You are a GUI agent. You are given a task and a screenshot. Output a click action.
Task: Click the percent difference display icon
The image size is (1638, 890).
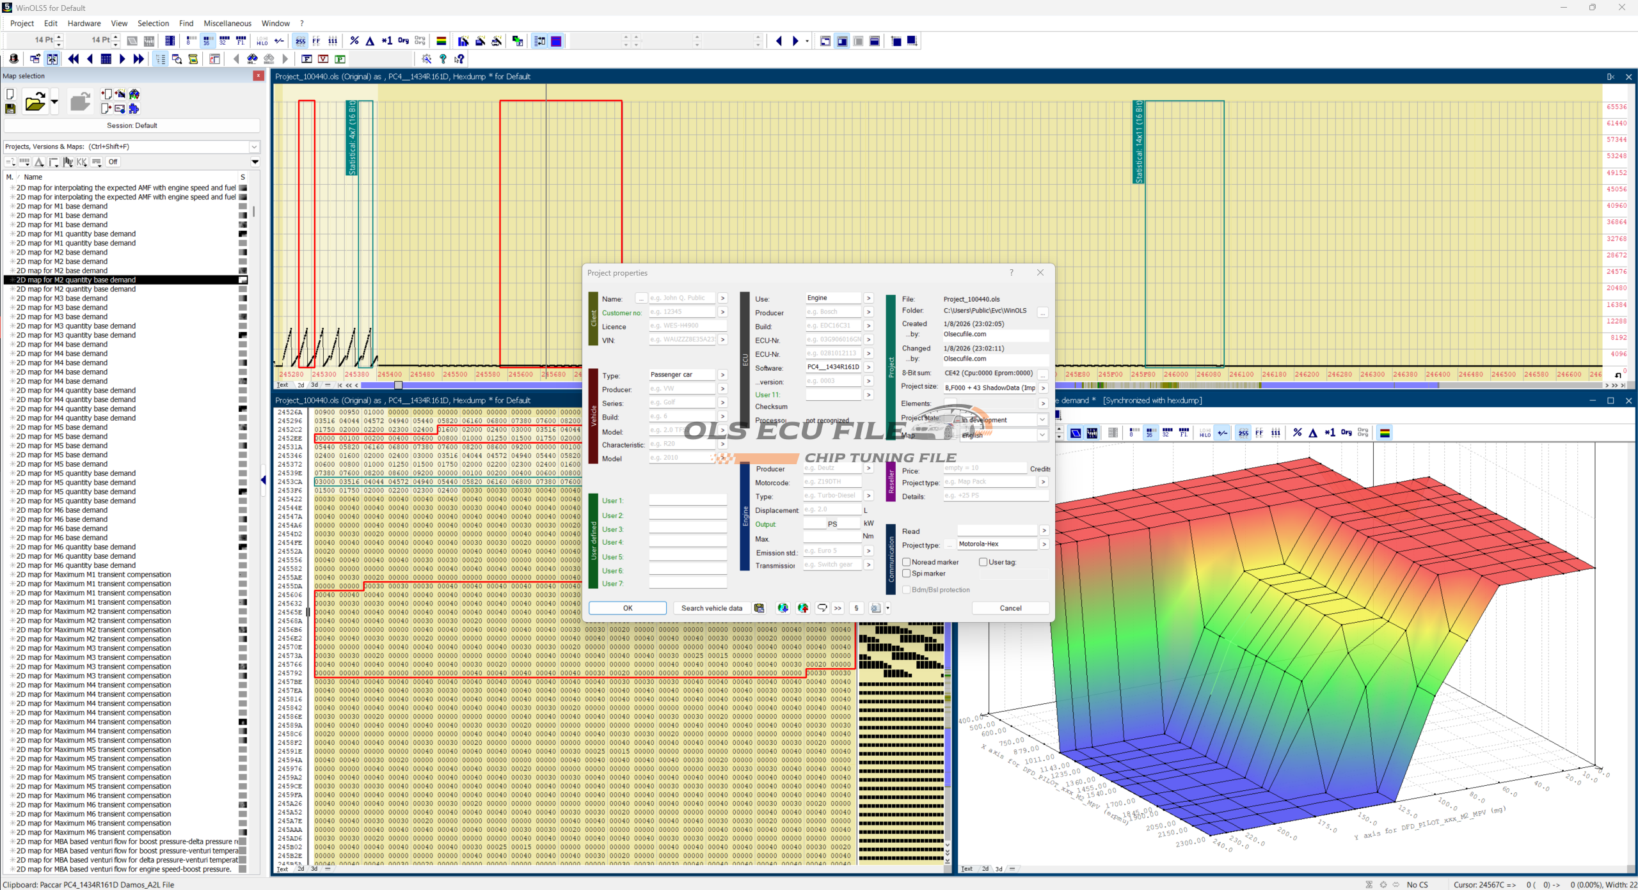coord(354,41)
